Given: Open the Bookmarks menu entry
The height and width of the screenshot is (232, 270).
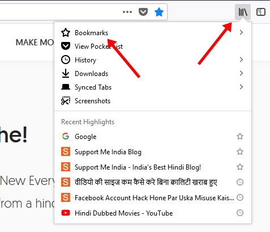Looking at the screenshot, I should tap(153, 32).
